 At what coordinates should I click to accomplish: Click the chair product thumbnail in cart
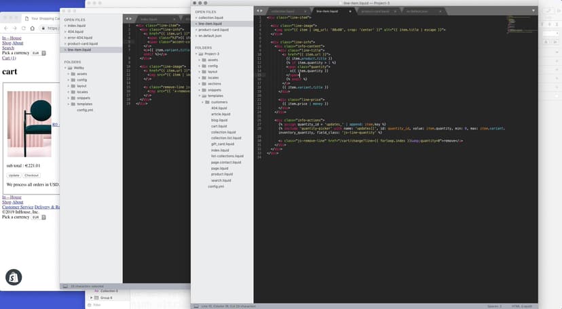coord(29,124)
